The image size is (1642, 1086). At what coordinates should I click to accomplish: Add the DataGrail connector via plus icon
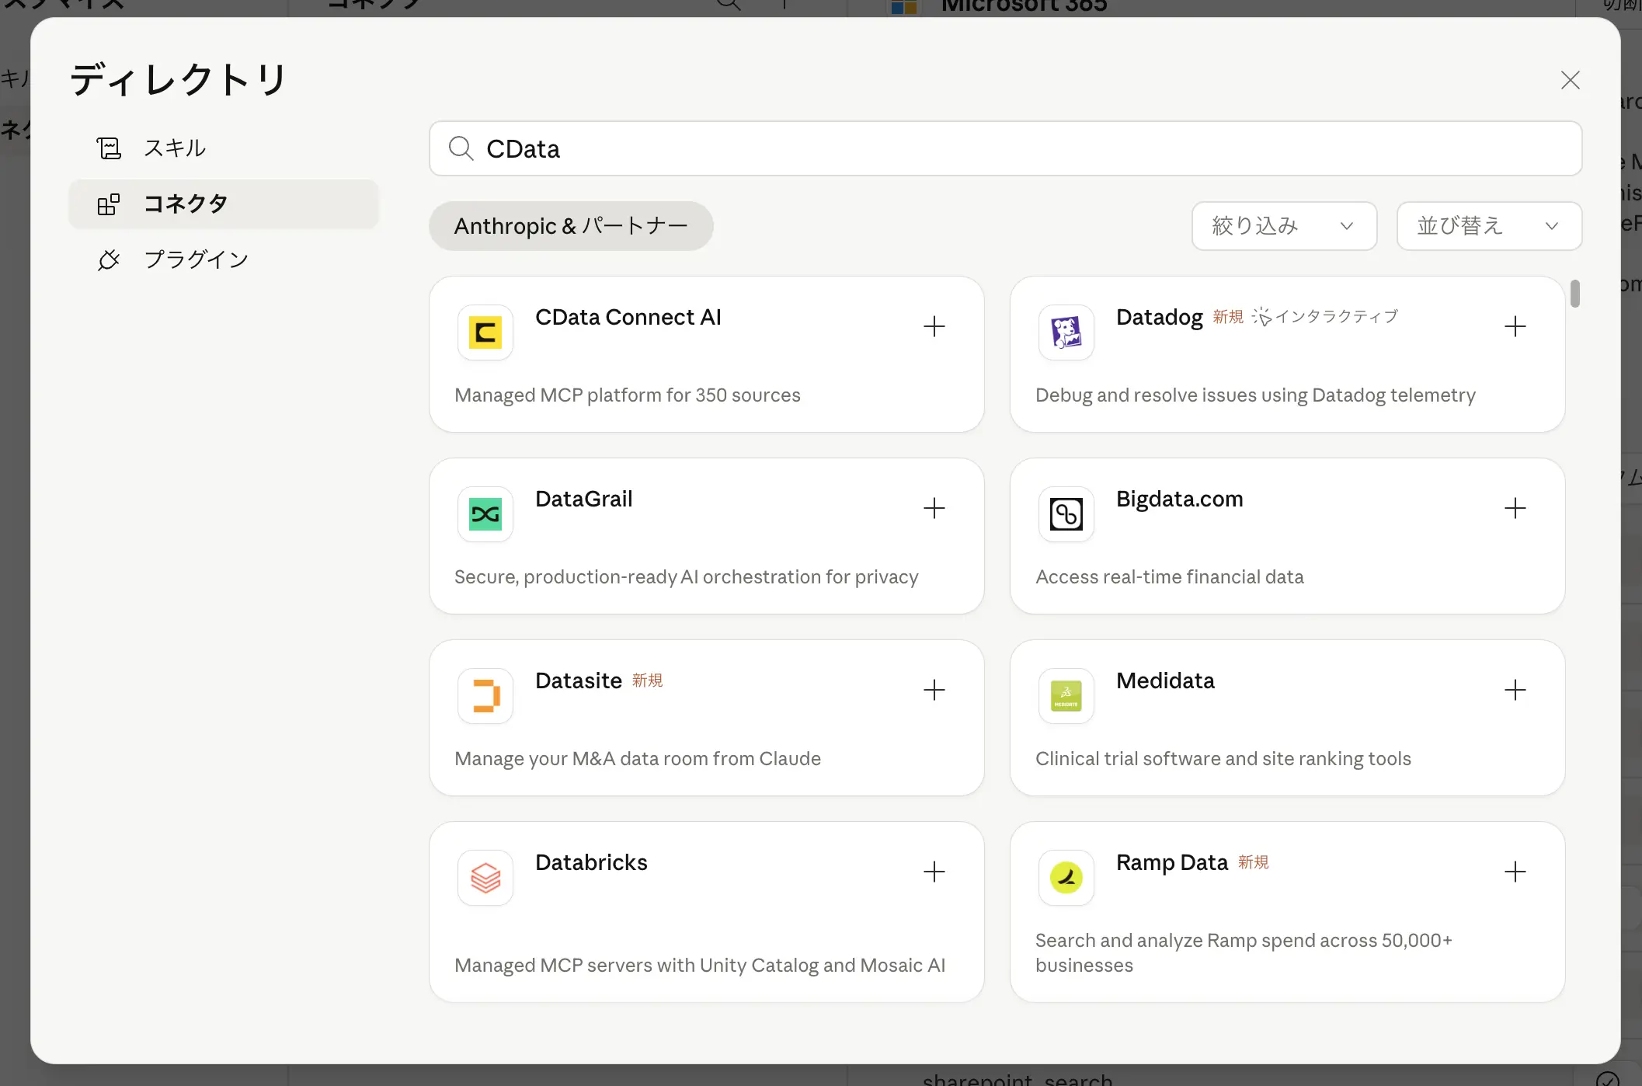934,508
